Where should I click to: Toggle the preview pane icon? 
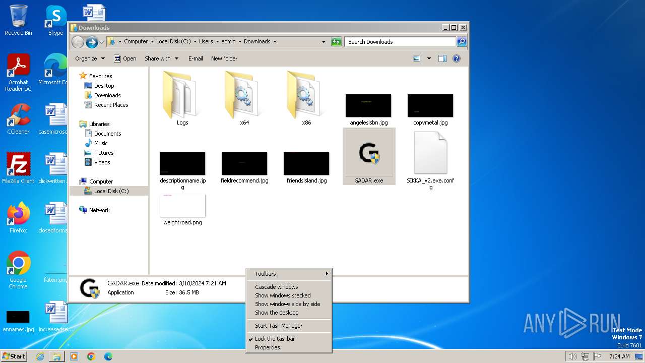coord(442,58)
